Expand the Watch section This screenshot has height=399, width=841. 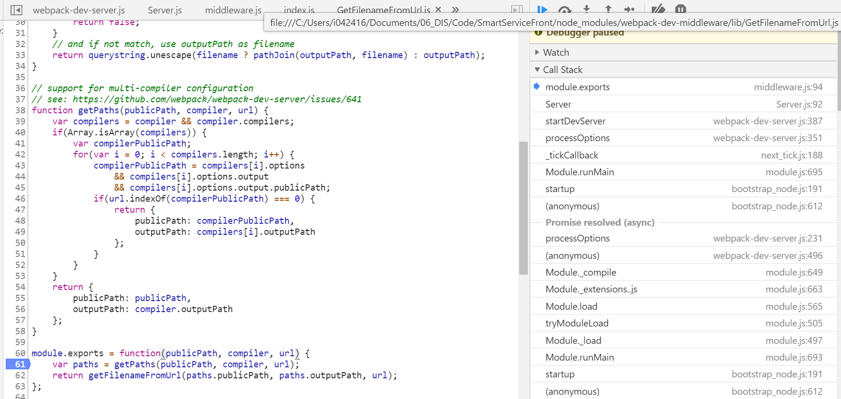(683, 52)
